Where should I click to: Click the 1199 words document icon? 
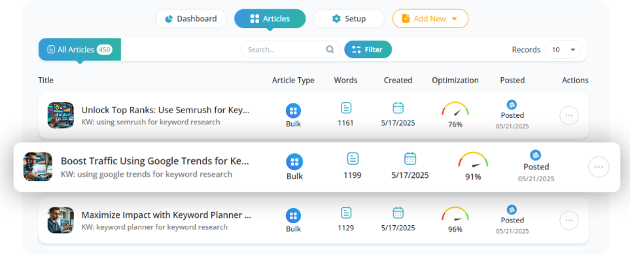(x=353, y=158)
